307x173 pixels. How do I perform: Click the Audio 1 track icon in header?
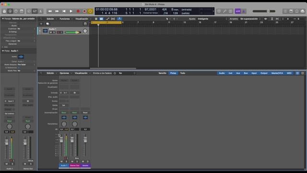45,31
